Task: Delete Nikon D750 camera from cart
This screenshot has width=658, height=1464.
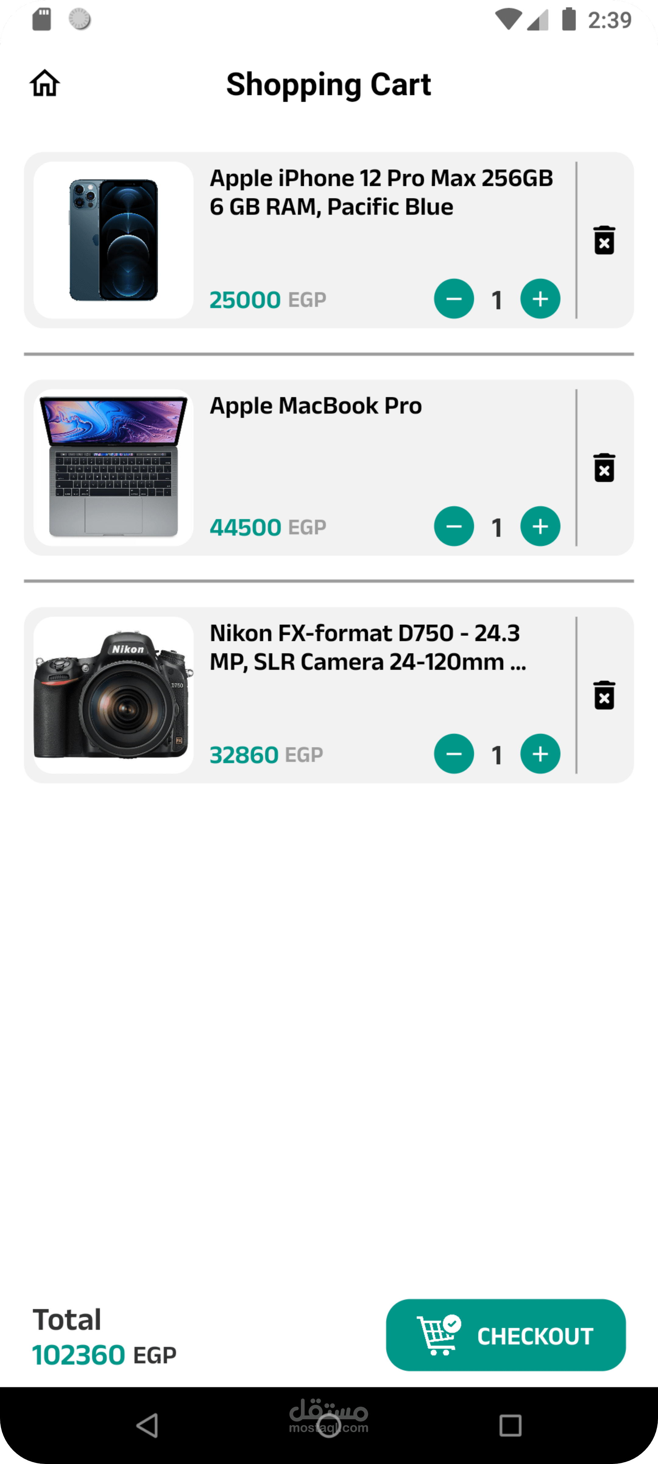Action: coord(604,695)
